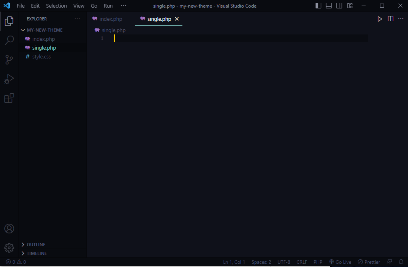The image size is (408, 267).
Task: Open the Manage gear settings icon
Action: pos(9,248)
